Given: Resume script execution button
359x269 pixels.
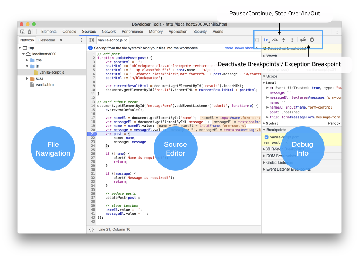Looking at the screenshot, I should [x=266, y=40].
